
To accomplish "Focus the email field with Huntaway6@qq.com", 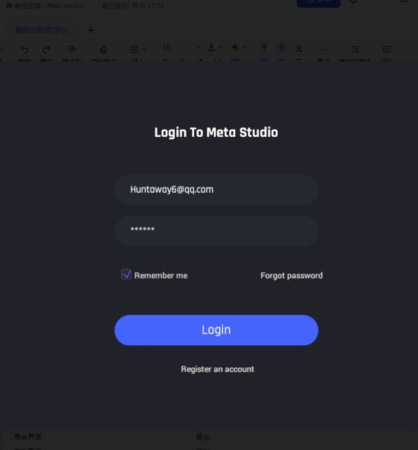I will tap(216, 190).
